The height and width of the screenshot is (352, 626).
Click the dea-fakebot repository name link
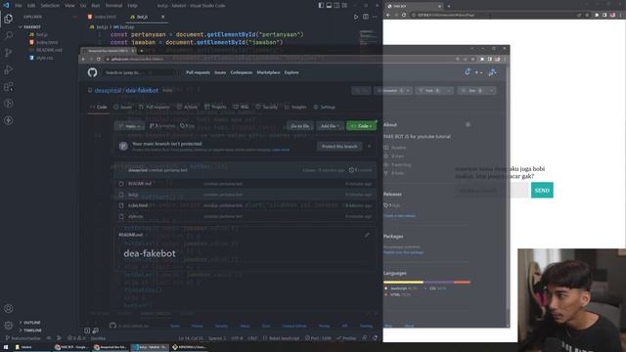point(142,91)
